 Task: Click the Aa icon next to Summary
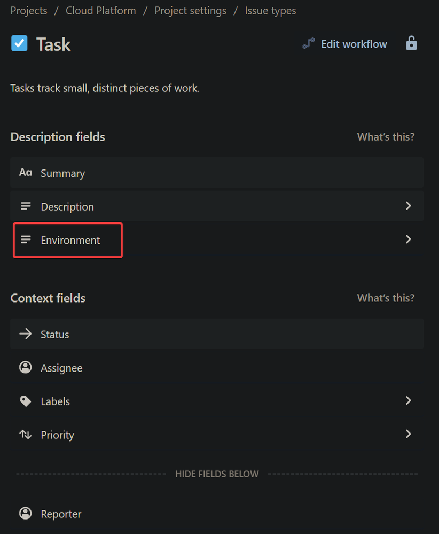pyautogui.click(x=26, y=173)
